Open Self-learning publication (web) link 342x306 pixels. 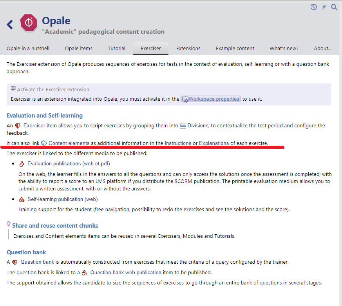click(x=63, y=199)
